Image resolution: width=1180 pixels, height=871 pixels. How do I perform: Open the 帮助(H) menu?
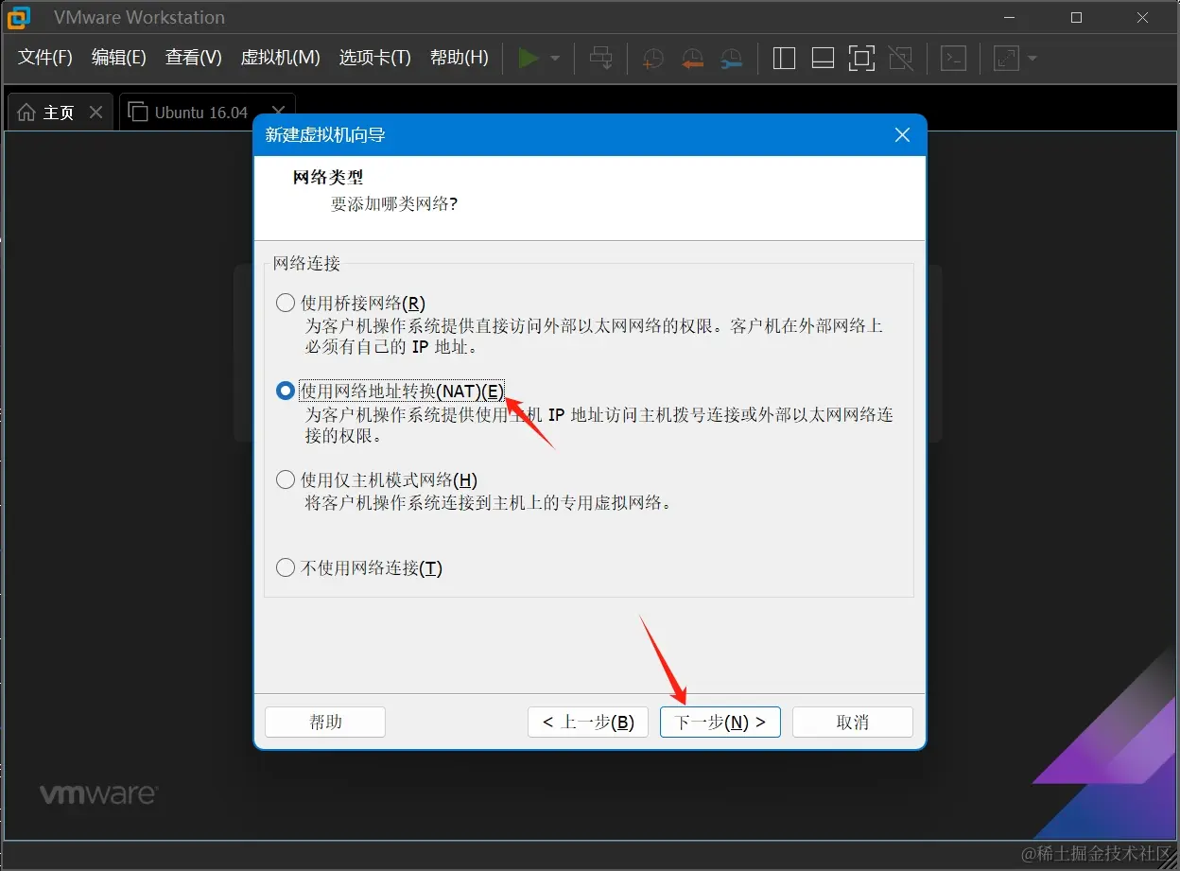click(x=460, y=58)
